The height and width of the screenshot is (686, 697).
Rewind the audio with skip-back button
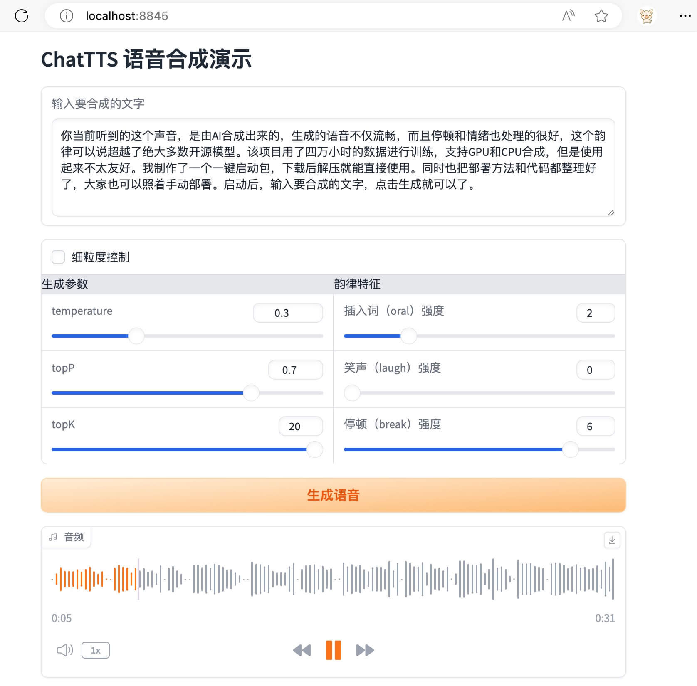tap(302, 650)
